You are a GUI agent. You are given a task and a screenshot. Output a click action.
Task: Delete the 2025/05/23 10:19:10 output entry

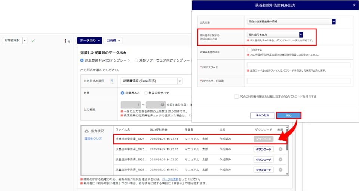280,170
